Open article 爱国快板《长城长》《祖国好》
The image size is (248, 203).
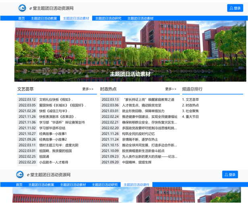[x=62, y=105]
